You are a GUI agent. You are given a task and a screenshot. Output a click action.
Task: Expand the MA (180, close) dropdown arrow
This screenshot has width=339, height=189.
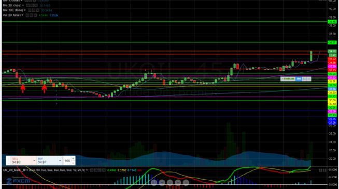point(25,10)
